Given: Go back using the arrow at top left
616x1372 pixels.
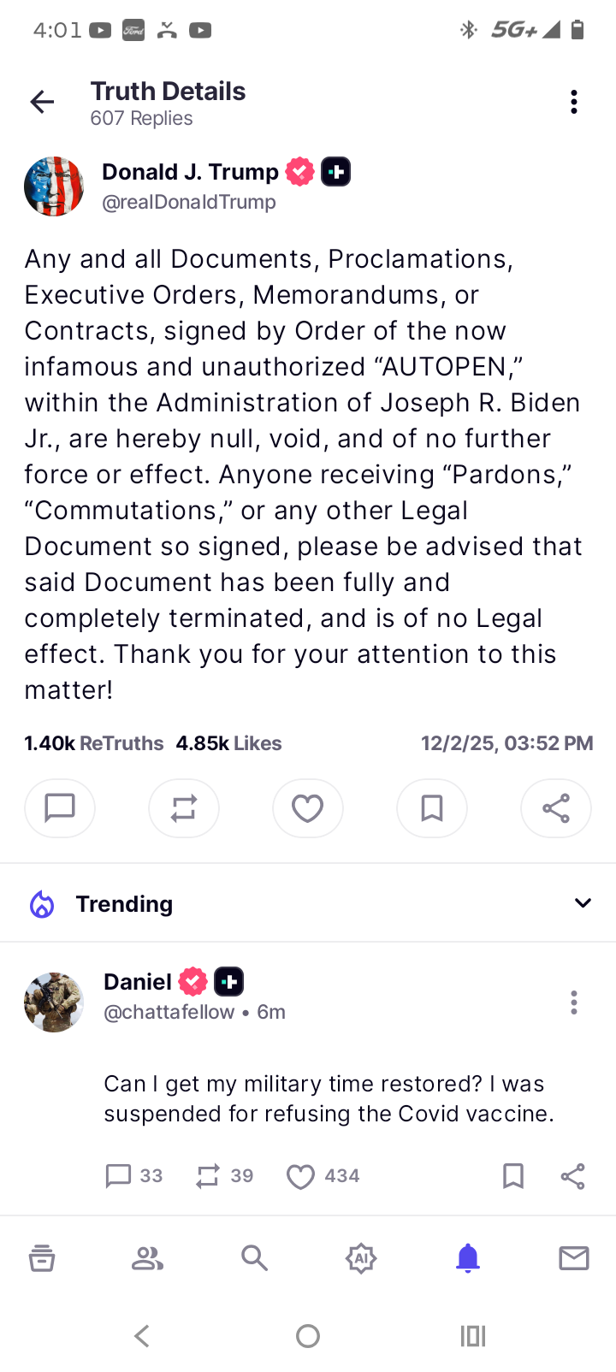Looking at the screenshot, I should coord(41,101).
